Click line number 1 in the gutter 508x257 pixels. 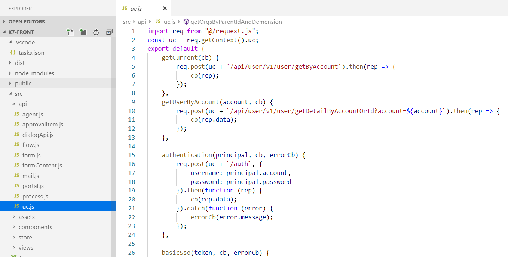(x=133, y=31)
